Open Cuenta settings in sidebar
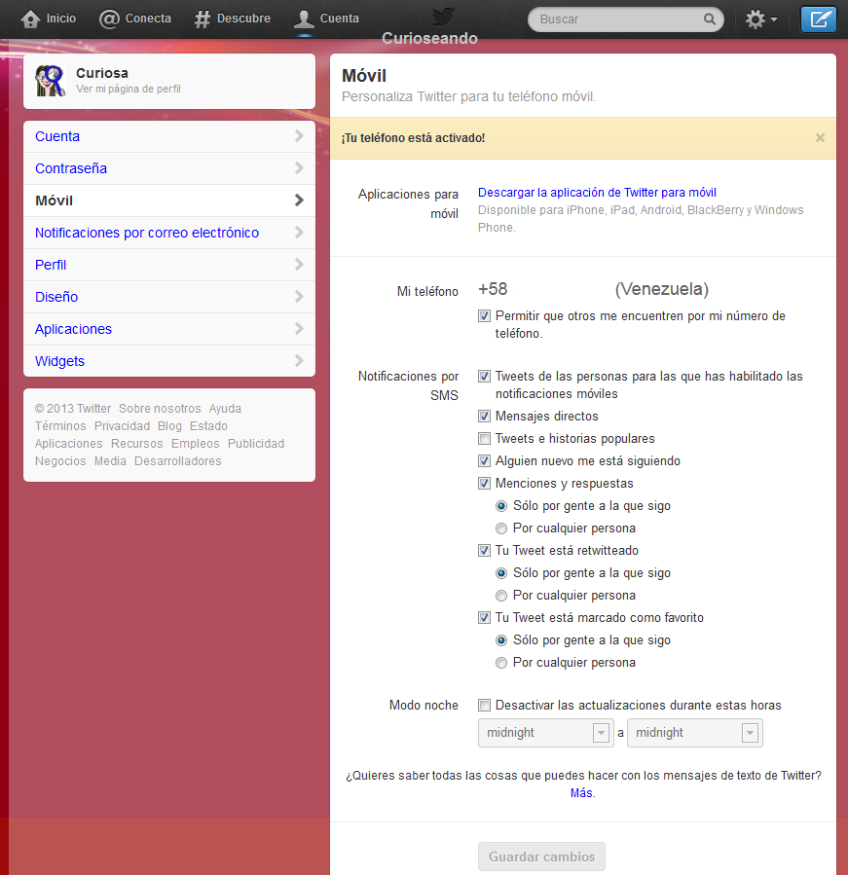 [x=169, y=136]
